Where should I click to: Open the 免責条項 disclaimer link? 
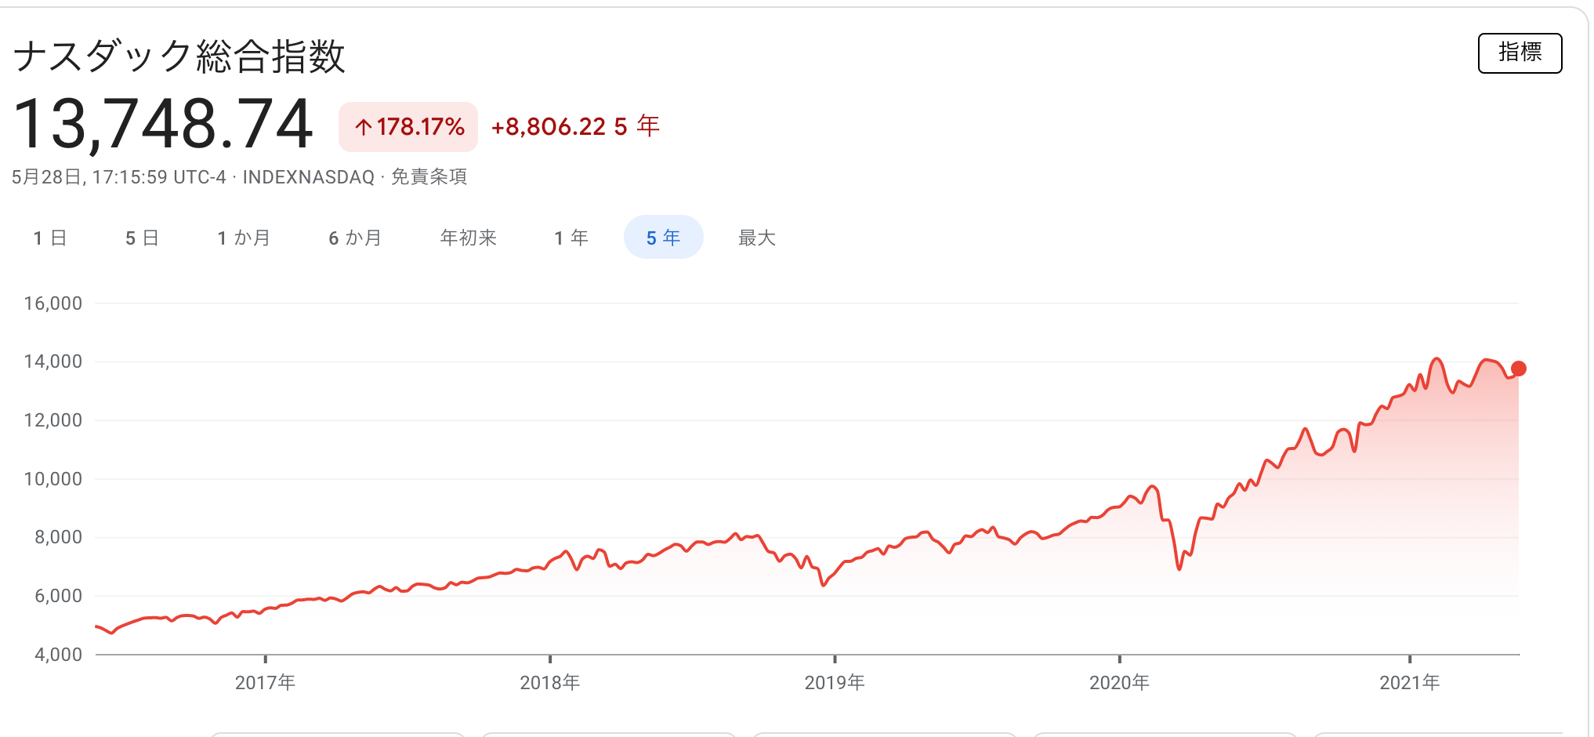click(x=429, y=177)
